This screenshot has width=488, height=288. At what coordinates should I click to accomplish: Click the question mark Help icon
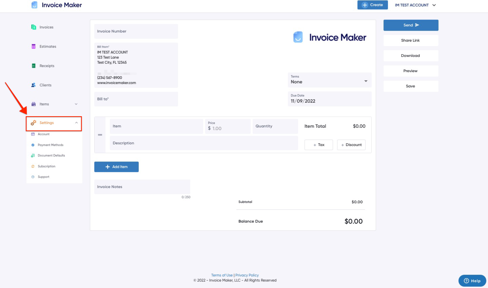(x=466, y=281)
